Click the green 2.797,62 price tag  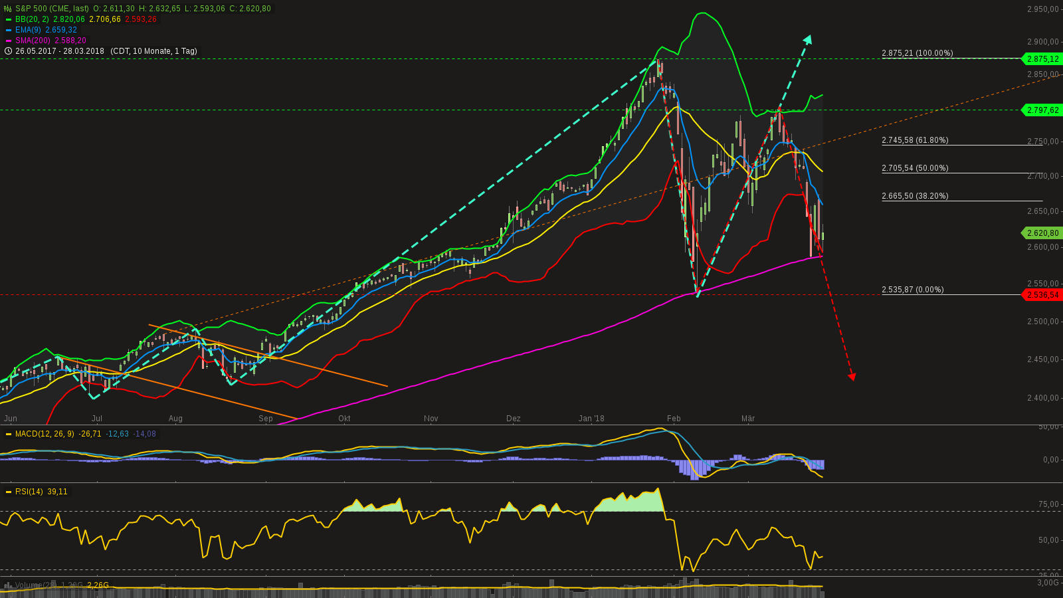[x=1042, y=110]
